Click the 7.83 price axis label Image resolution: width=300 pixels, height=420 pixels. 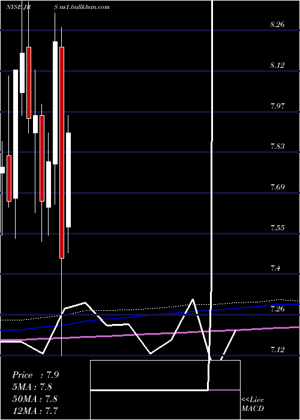(x=277, y=146)
